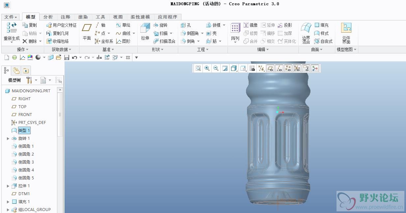Switch to the 渲染 ribbon tab
406x213 pixels.
click(x=83, y=17)
